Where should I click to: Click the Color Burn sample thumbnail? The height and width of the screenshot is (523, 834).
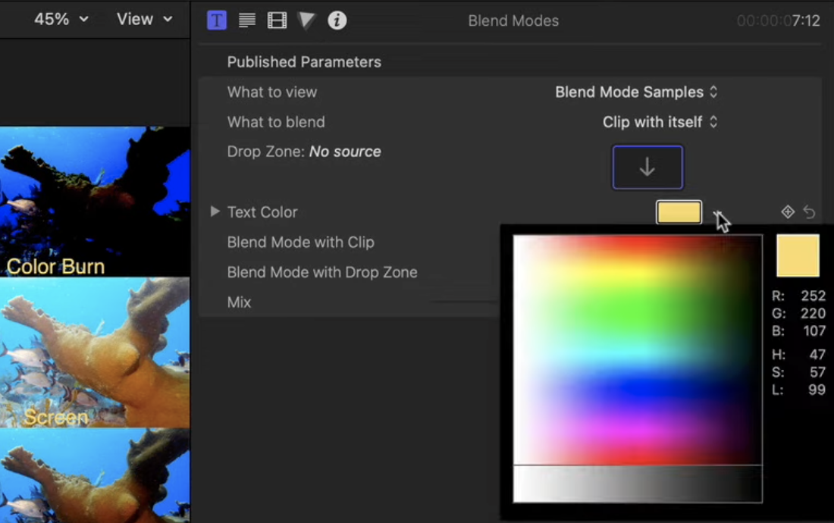[95, 202]
